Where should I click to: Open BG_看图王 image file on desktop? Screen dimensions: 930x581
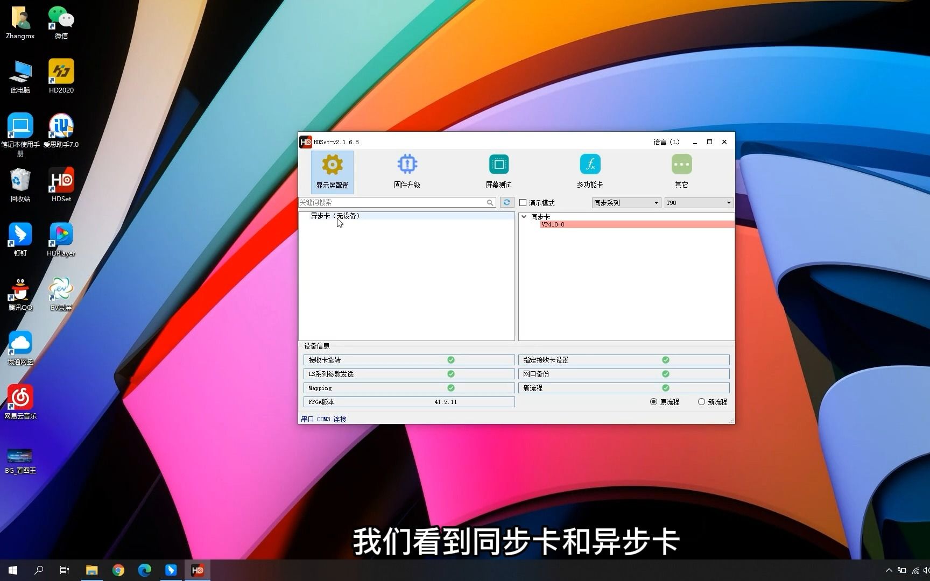tap(20, 460)
